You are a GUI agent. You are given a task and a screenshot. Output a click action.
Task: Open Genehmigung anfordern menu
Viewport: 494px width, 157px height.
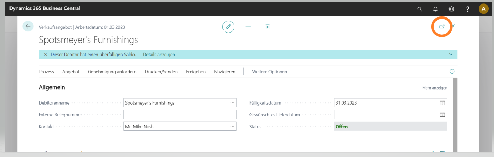(112, 72)
